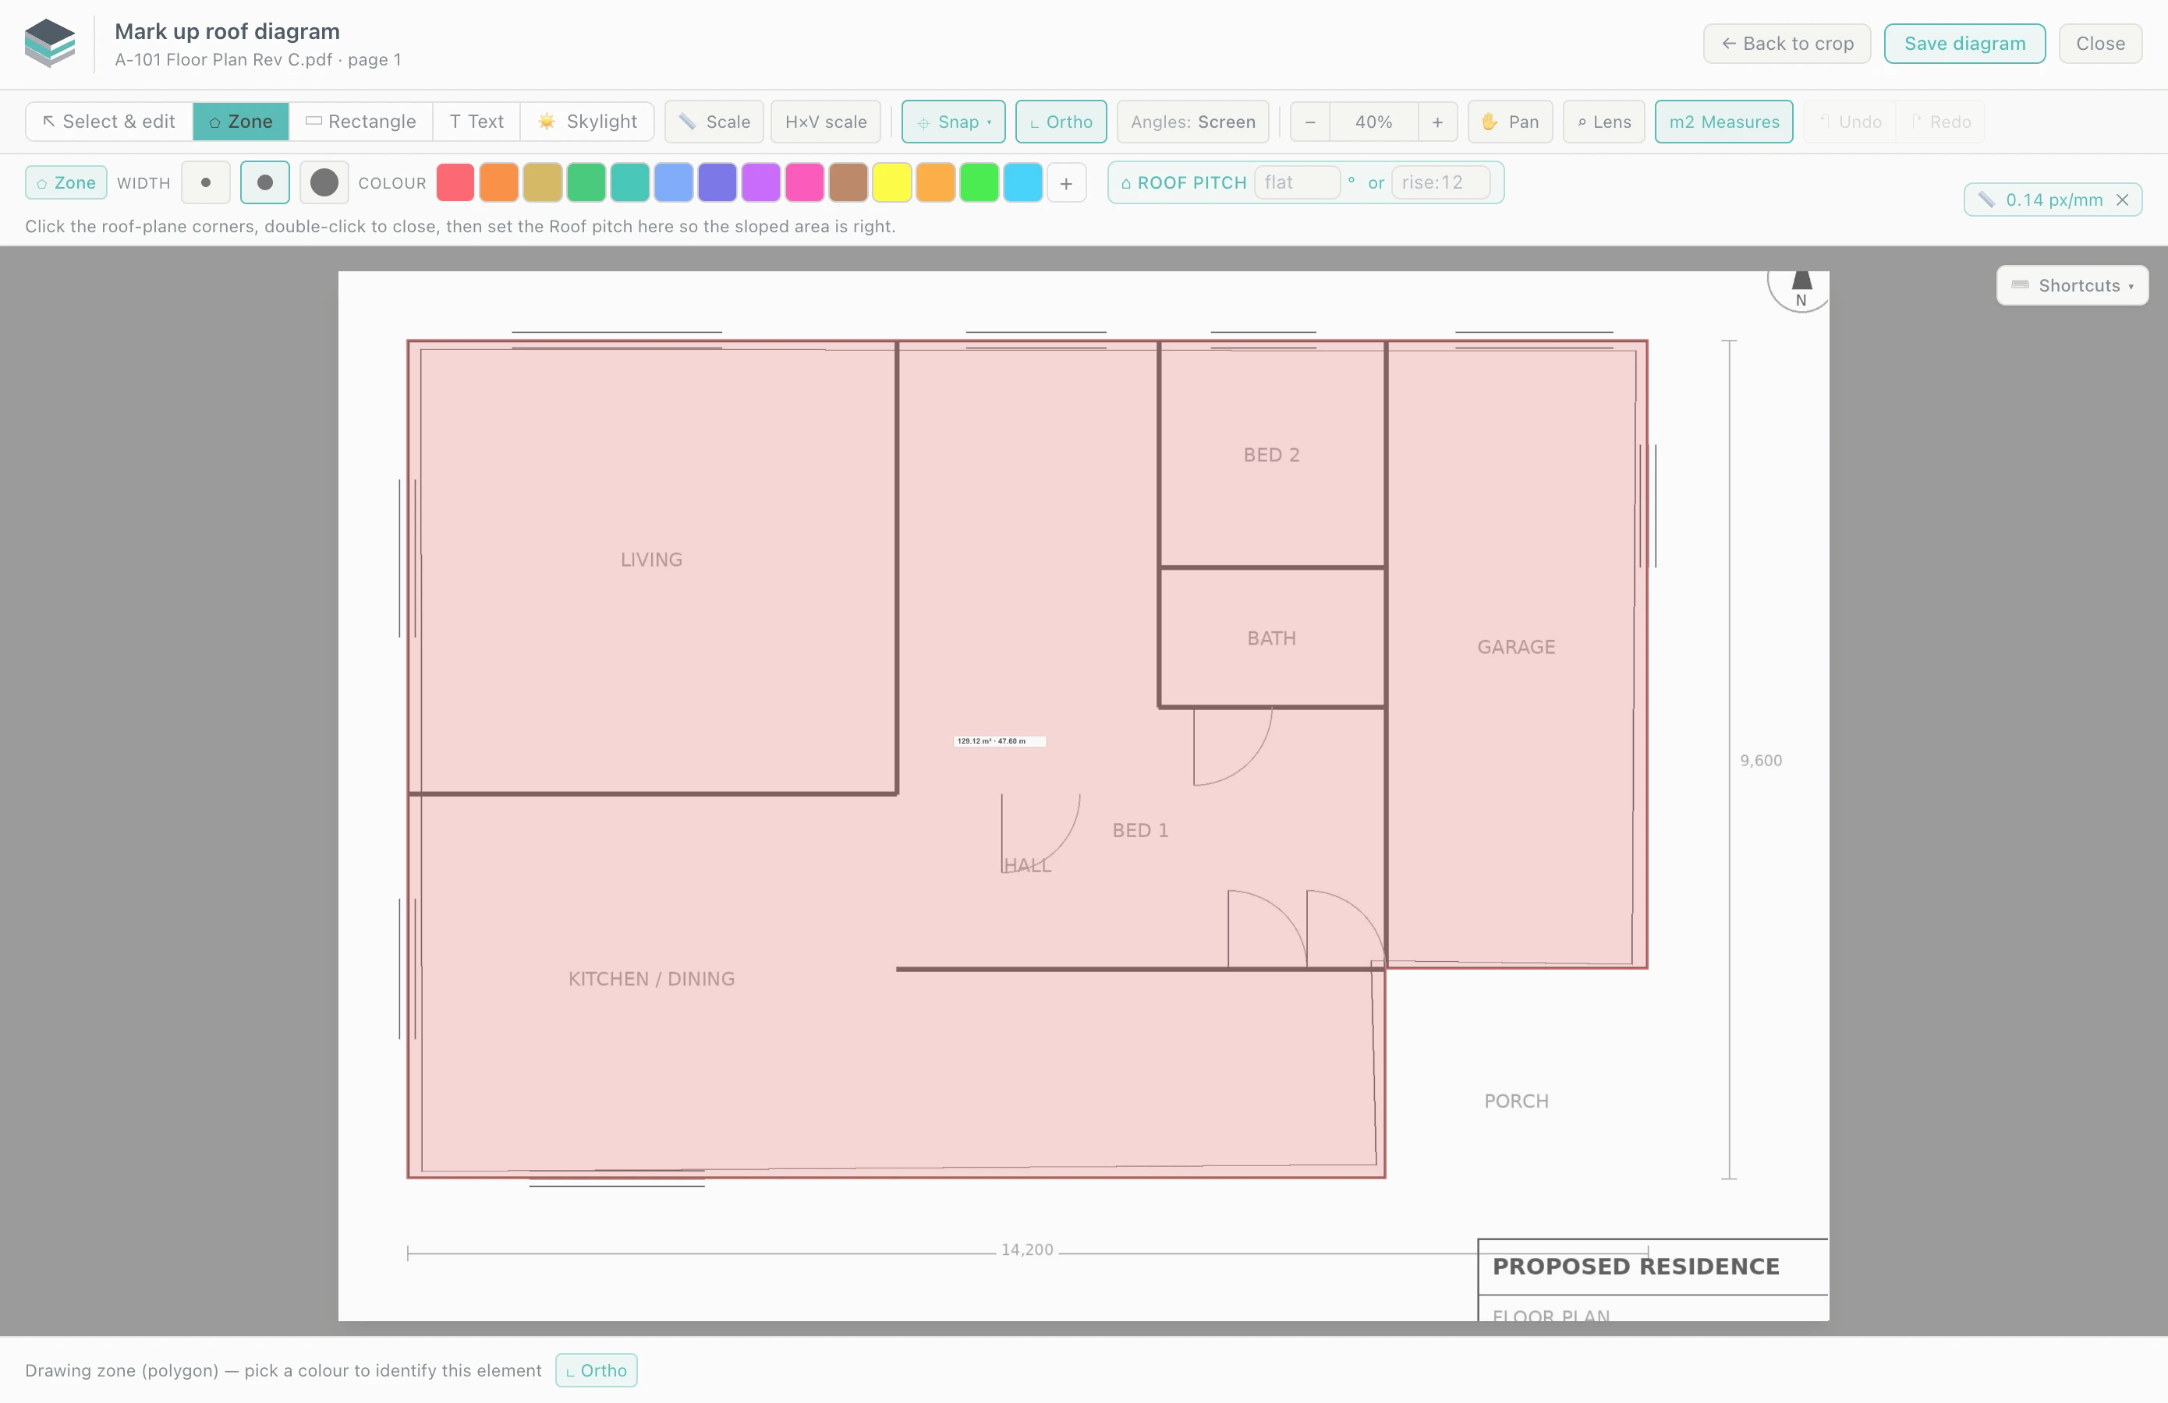Pick the indigo colour swatch
The width and height of the screenshot is (2168, 1403).
pyautogui.click(x=717, y=182)
